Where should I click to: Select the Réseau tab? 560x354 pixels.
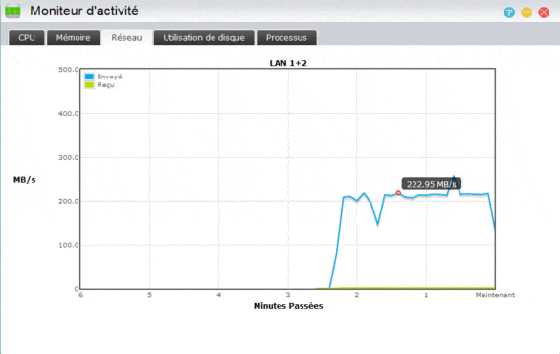[x=126, y=37]
